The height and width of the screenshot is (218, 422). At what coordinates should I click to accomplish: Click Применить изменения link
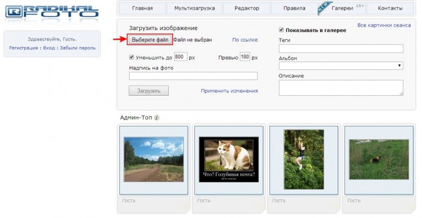coord(229,91)
